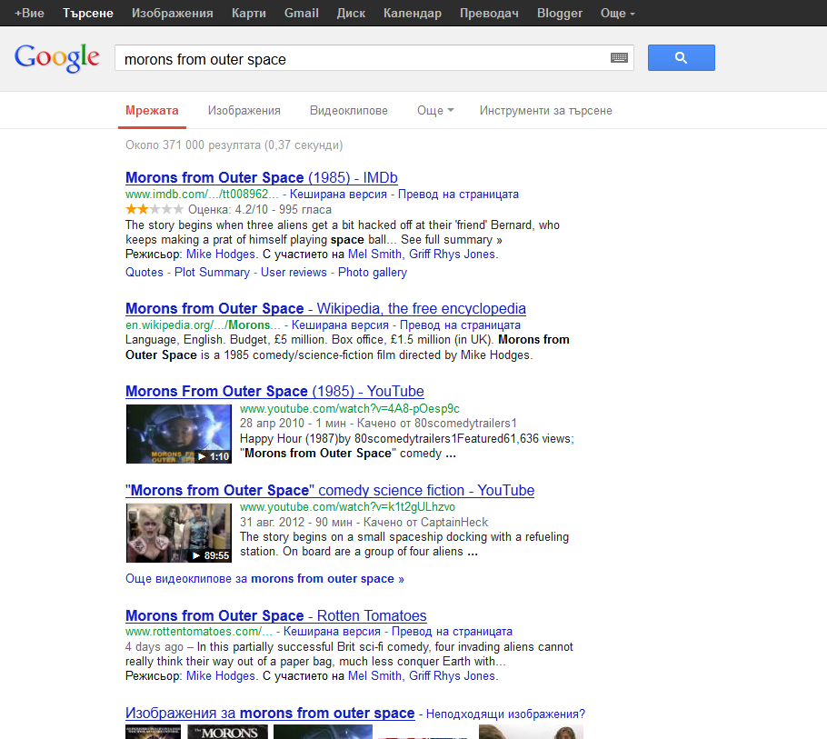Screen dimensions: 827x739
Task: Open the Plot Summary sitelink
Action: [x=212, y=272]
